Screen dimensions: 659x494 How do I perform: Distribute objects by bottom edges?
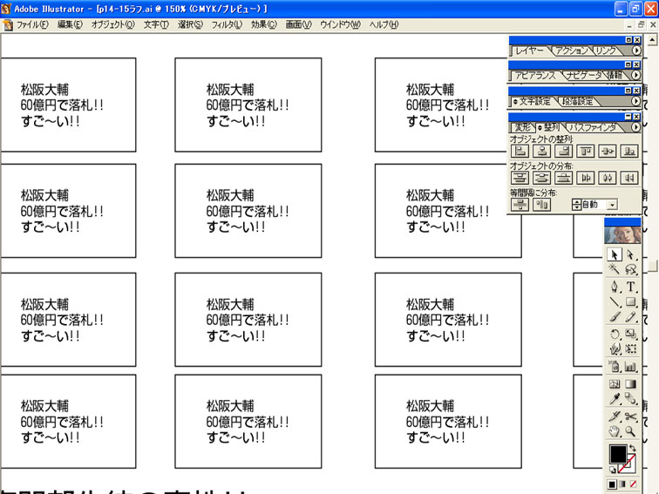pyautogui.click(x=564, y=178)
